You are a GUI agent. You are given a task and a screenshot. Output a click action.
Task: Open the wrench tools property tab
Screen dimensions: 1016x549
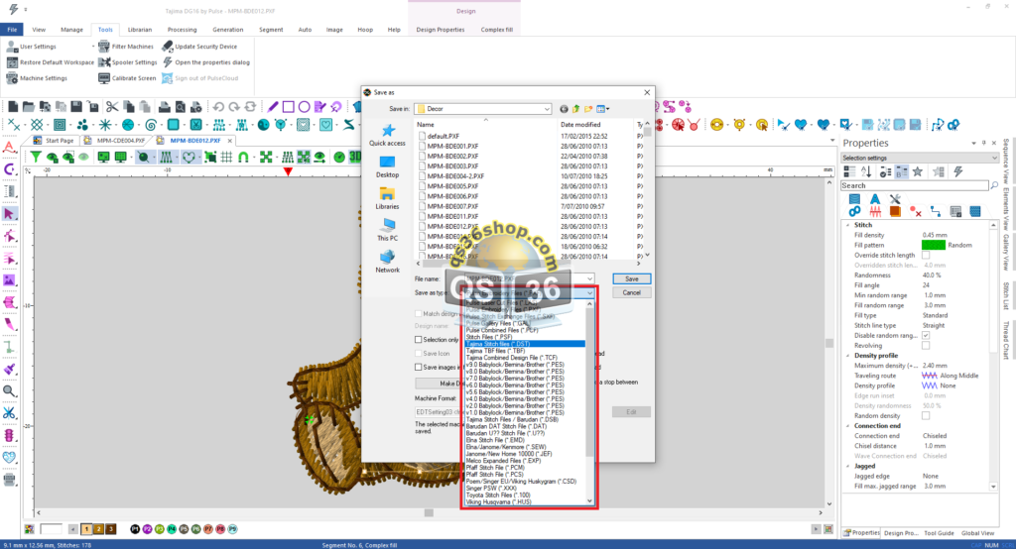895,199
